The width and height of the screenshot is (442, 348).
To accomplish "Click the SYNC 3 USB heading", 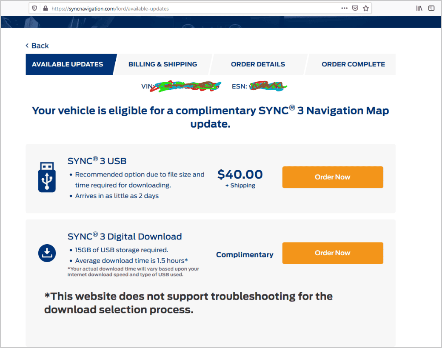I will pyautogui.click(x=97, y=161).
